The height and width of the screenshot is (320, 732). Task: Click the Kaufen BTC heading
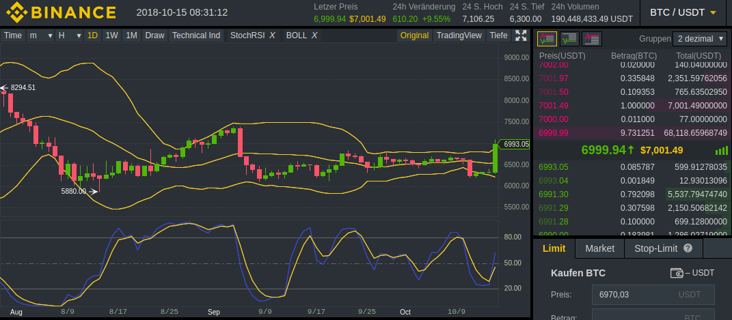point(578,273)
